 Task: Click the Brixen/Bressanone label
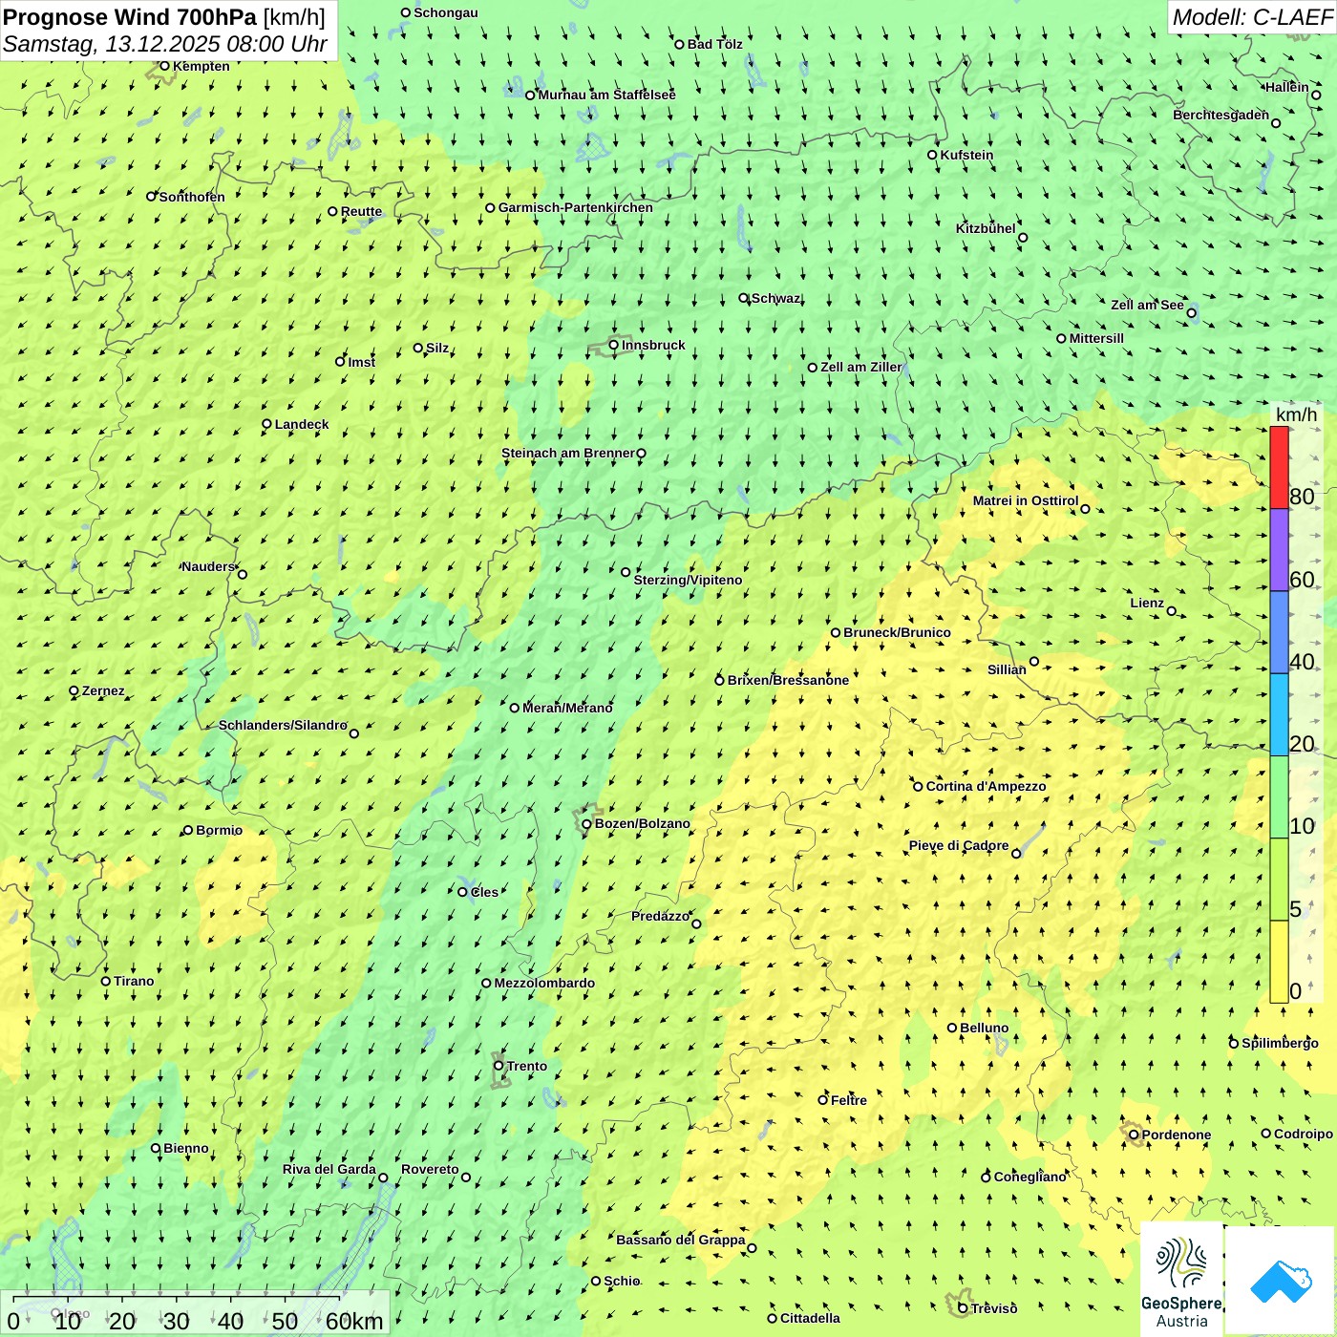(x=788, y=680)
